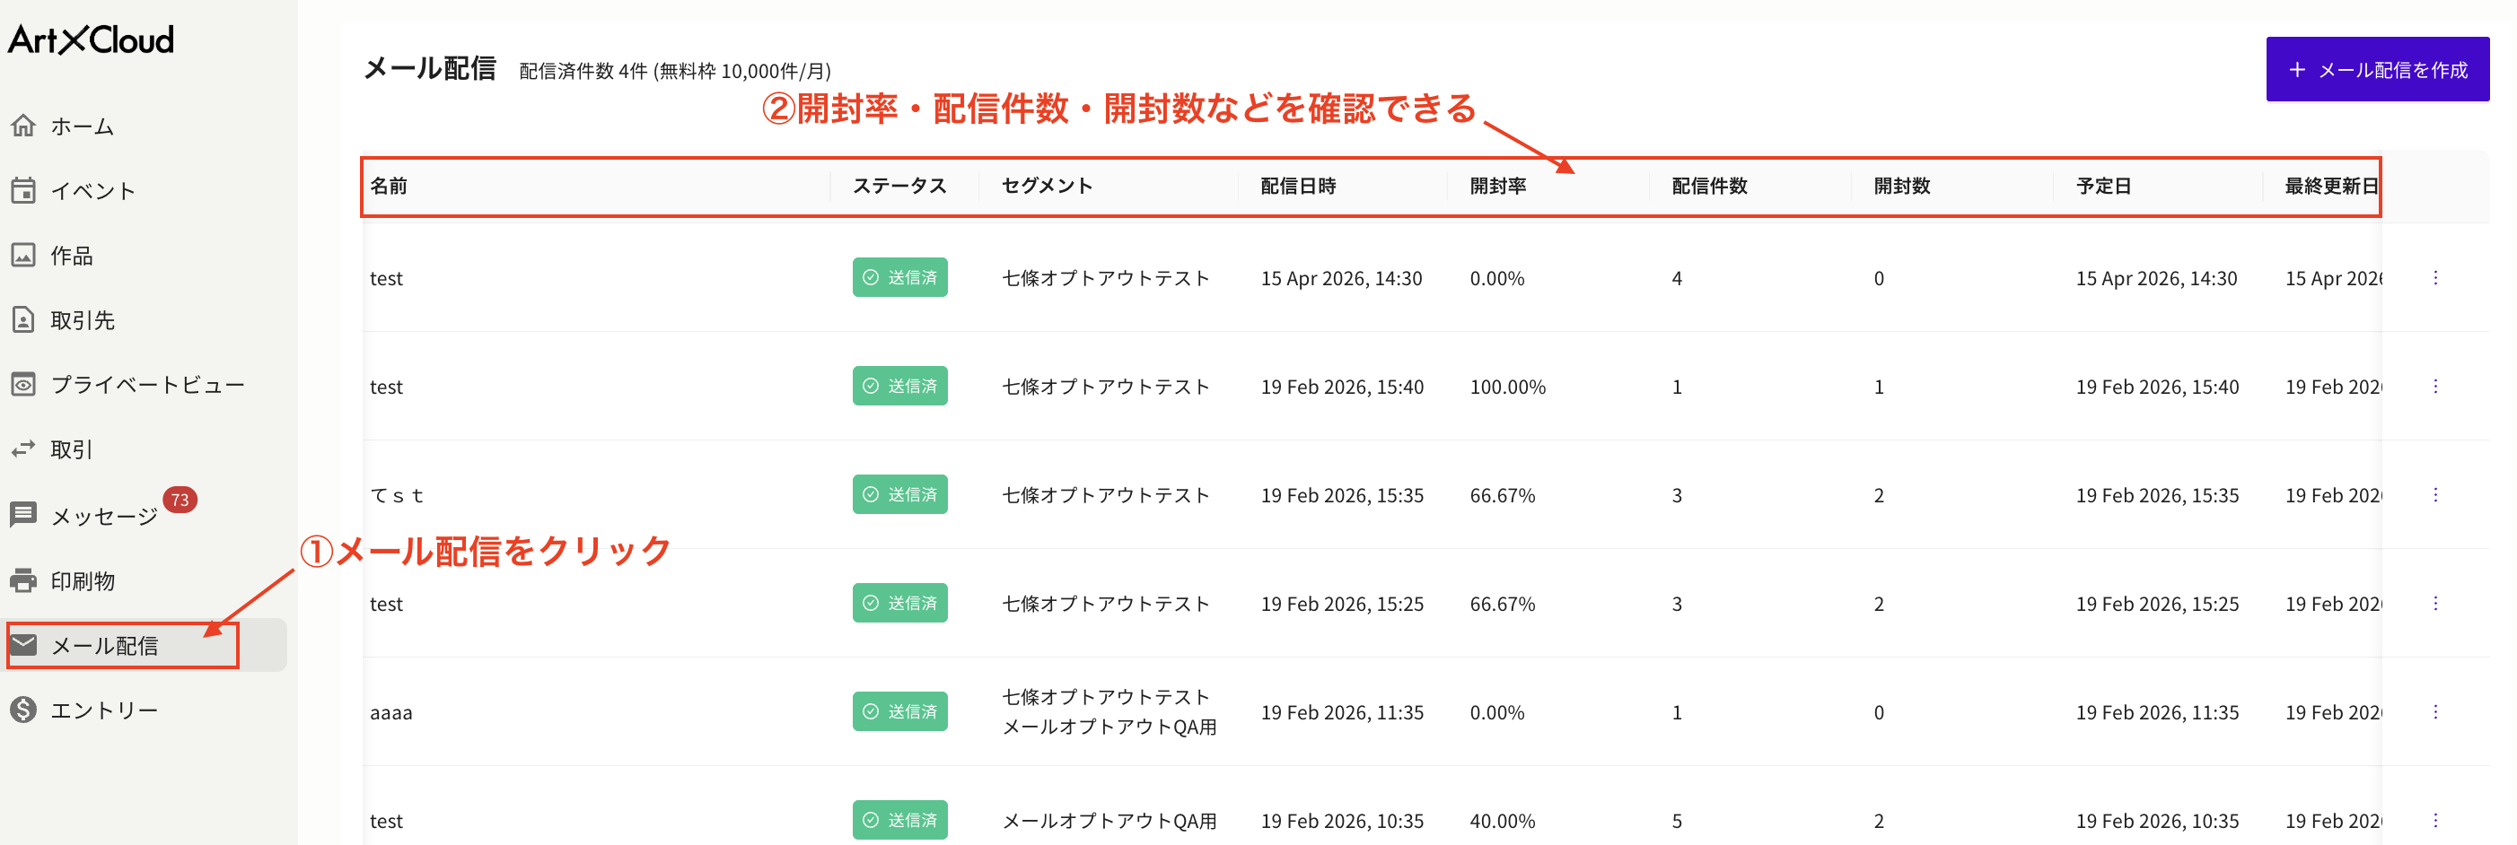Open the kebab menu on the てｓｔ row

pyautogui.click(x=2438, y=494)
